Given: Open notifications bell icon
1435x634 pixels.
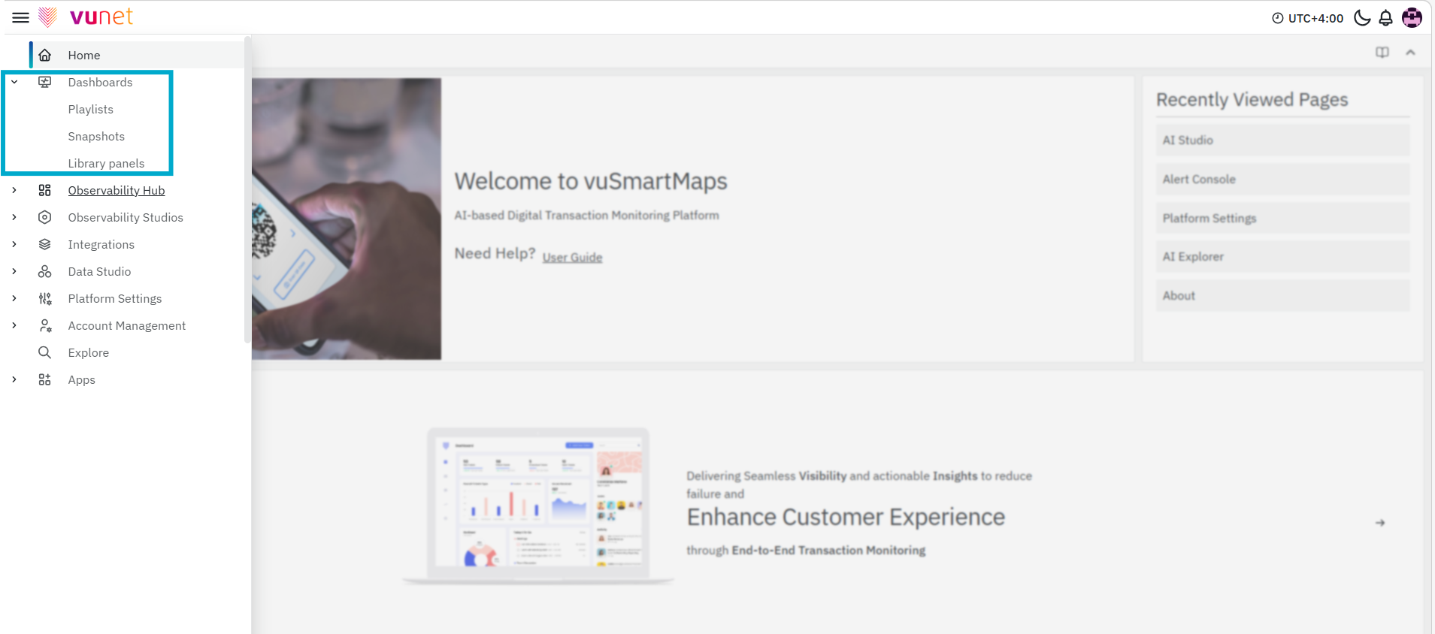Looking at the screenshot, I should coord(1385,18).
